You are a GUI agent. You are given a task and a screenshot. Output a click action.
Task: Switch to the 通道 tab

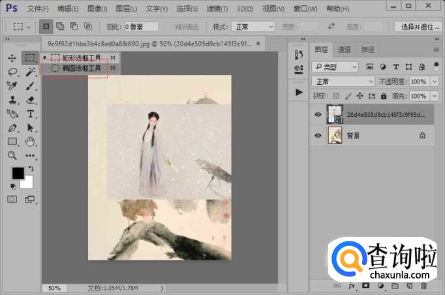tap(345, 50)
